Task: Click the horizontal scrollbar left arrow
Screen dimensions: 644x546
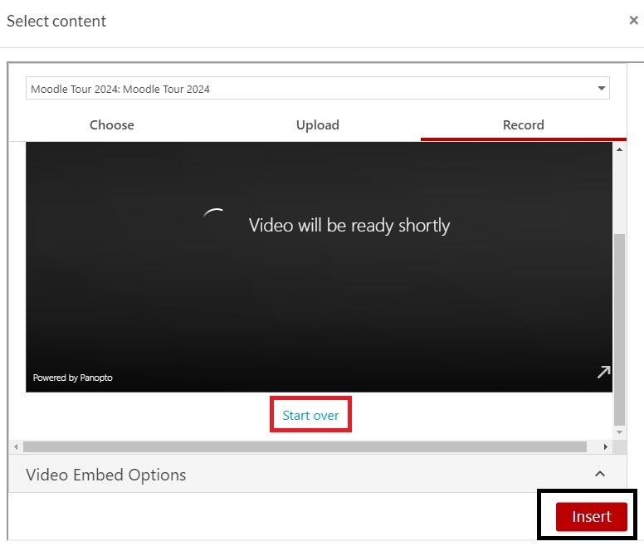Action: [x=16, y=446]
